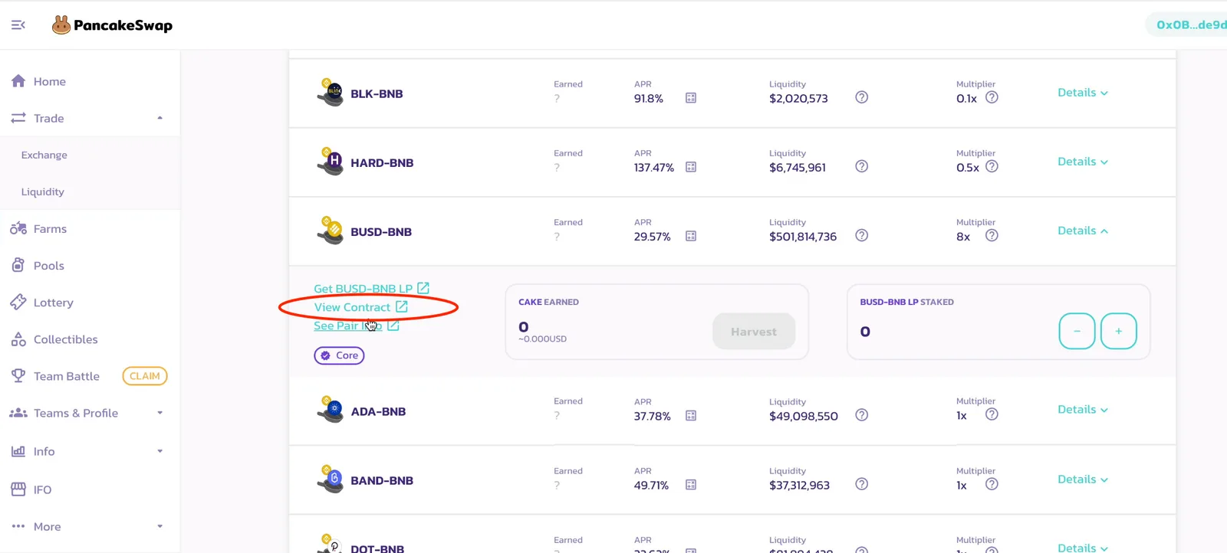Click the wallet address 0x0B...de9d button
Image resolution: width=1227 pixels, height=553 pixels.
(1187, 25)
